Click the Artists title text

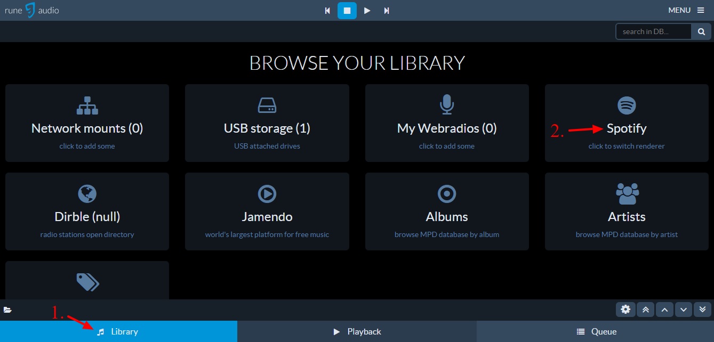tap(627, 217)
